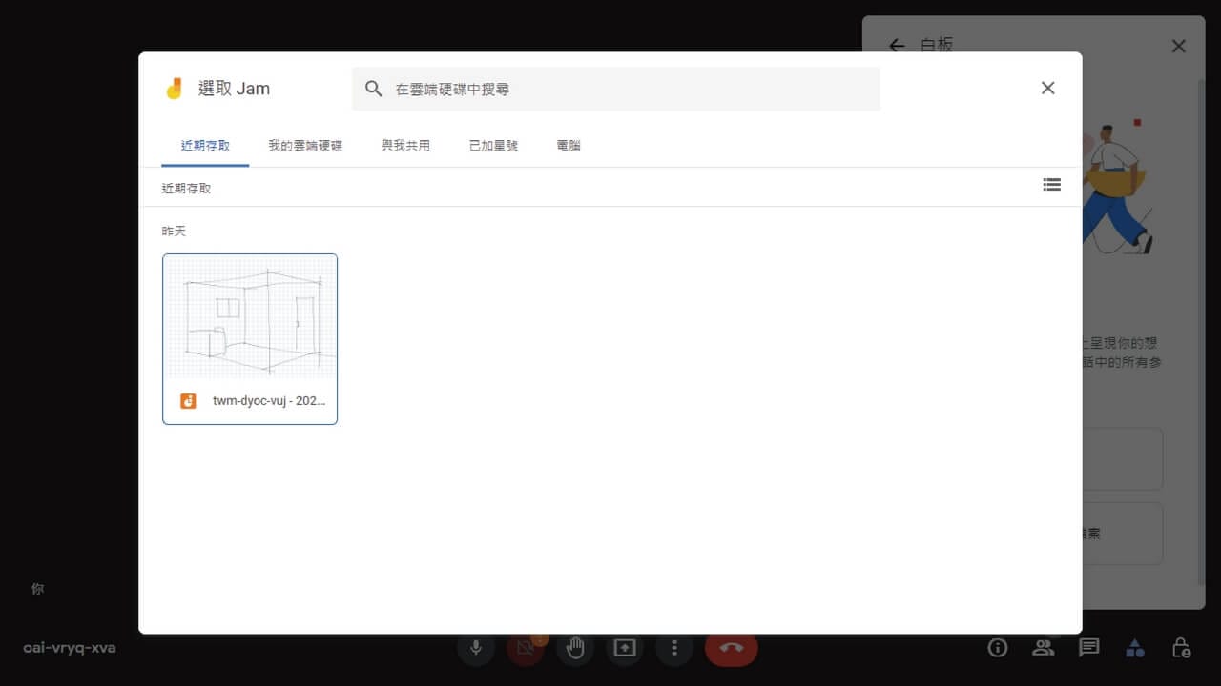Switch to the 我的雲端硬碟 tab
The image size is (1221, 686).
point(306,145)
